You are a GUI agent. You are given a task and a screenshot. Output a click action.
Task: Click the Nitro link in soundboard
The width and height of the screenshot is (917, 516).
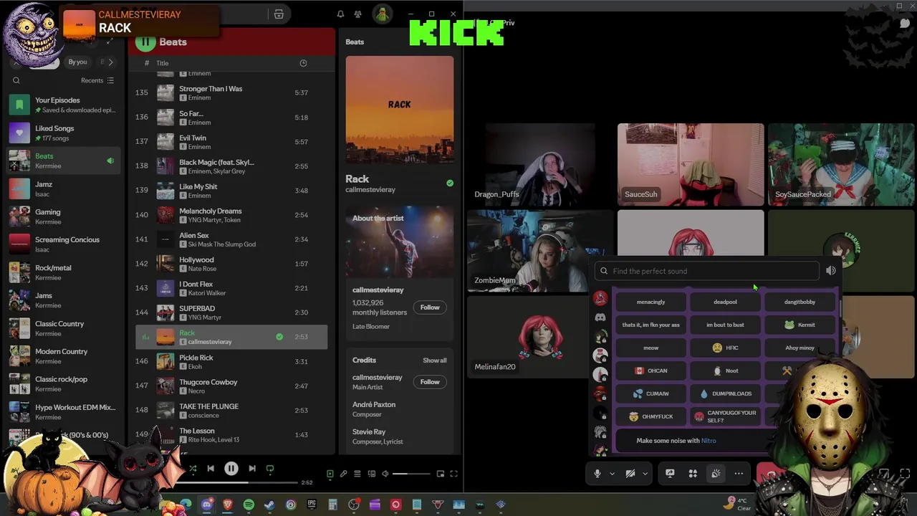point(709,441)
